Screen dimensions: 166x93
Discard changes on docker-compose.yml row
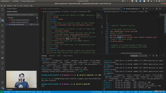33,25
